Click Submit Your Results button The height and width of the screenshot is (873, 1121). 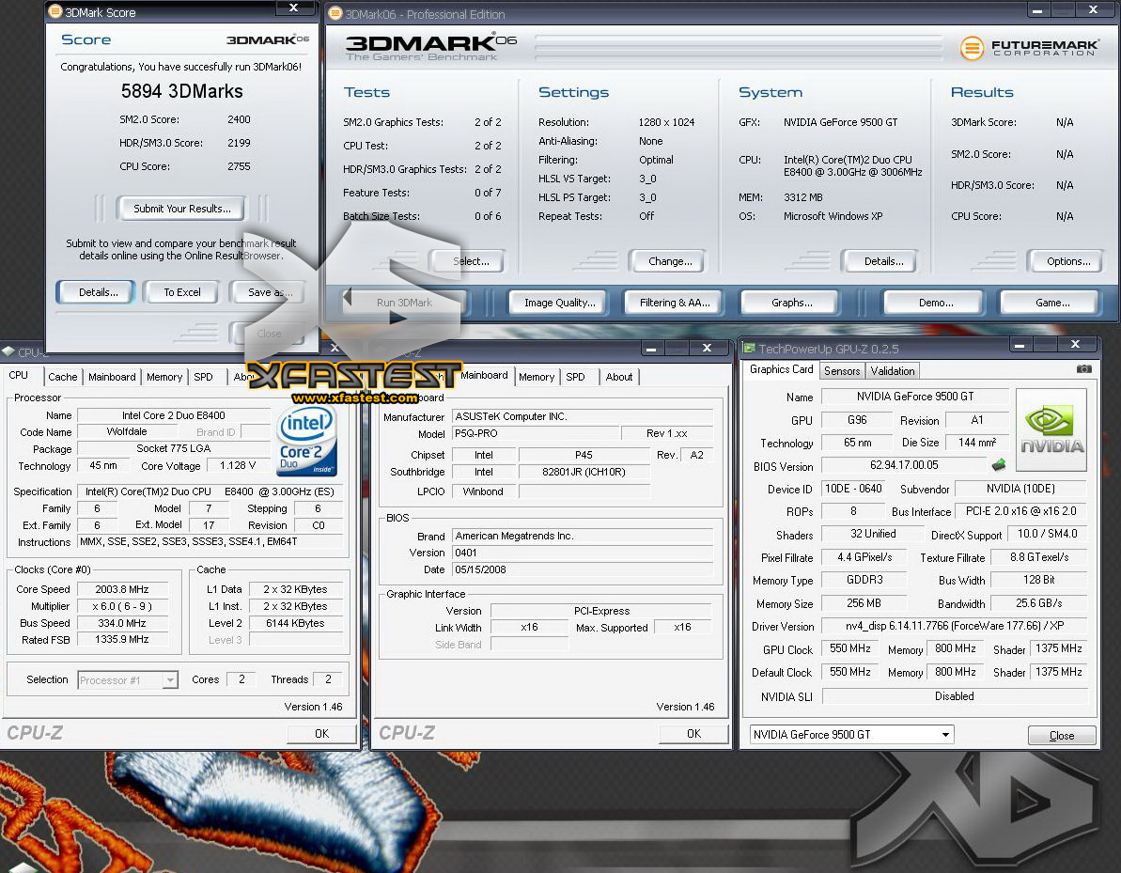(x=181, y=209)
